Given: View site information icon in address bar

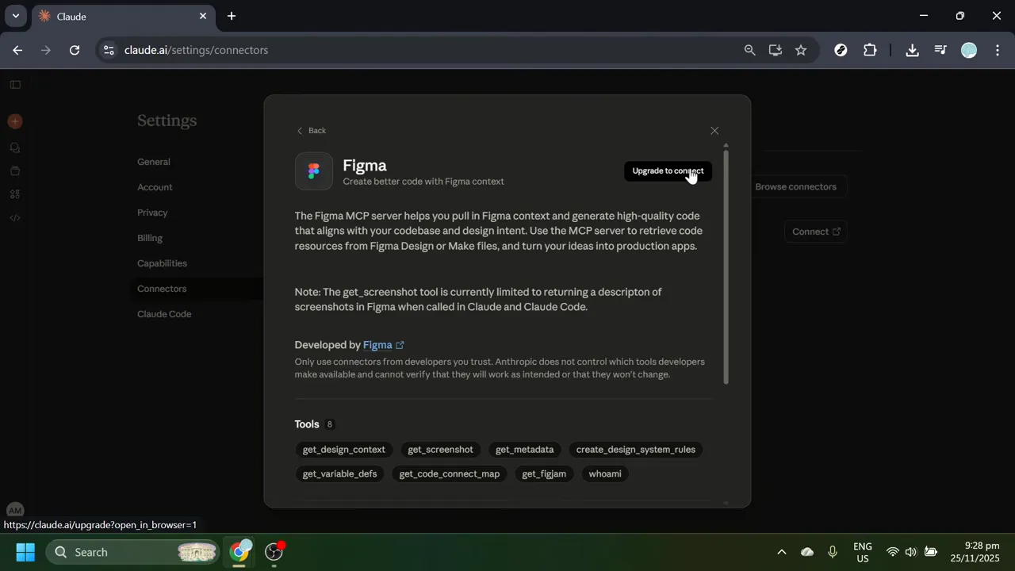Looking at the screenshot, I should [x=109, y=50].
